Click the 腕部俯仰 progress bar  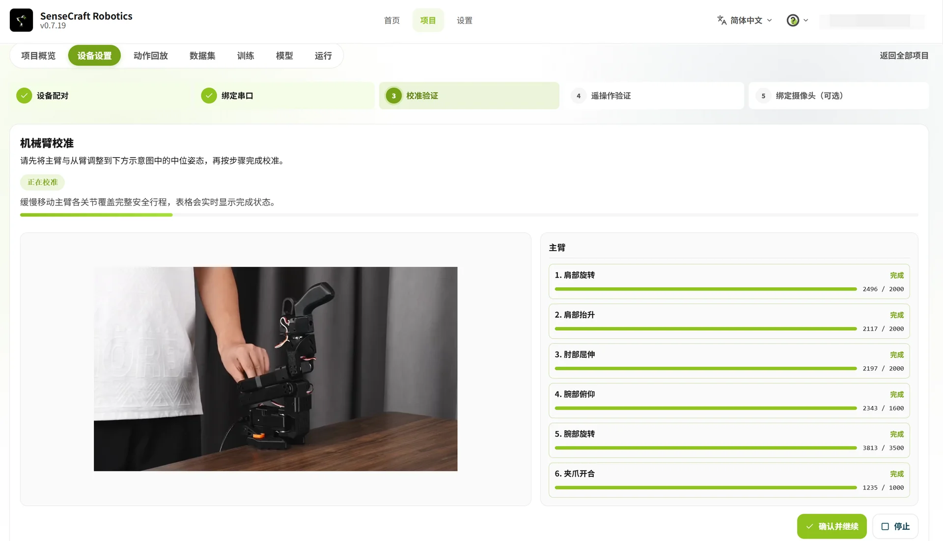click(x=705, y=408)
